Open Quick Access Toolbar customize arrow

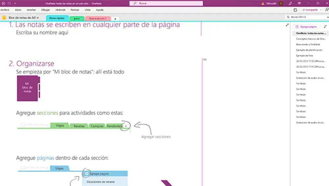click(15, 3)
